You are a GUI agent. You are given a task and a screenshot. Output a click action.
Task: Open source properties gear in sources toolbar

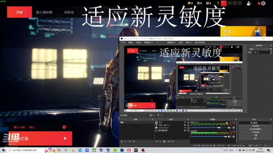pos(164,141)
